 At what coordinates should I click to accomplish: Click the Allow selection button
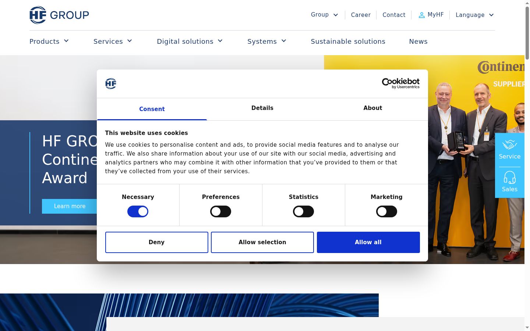[x=262, y=242]
